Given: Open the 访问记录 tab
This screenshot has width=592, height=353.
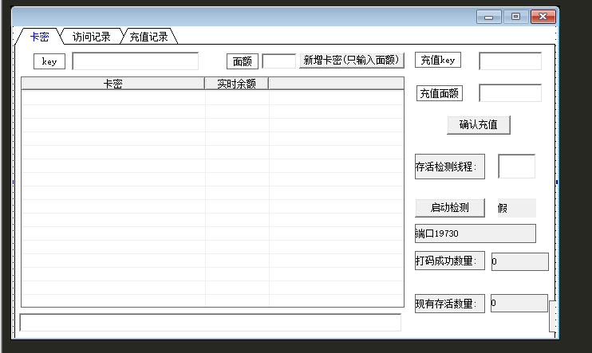Looking at the screenshot, I should (92, 37).
